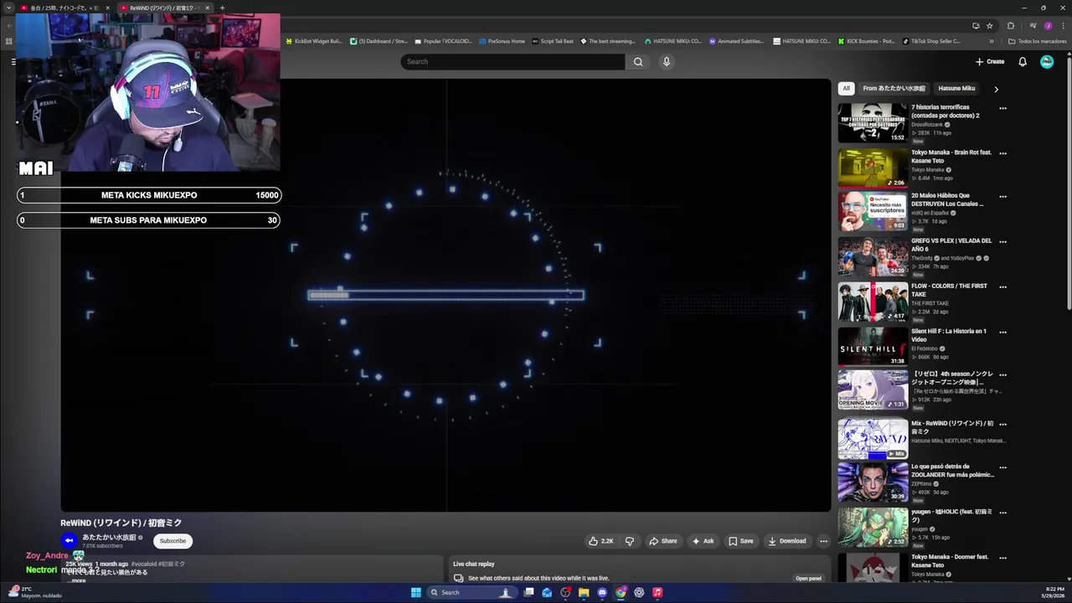Screen dimensions: 1072x603
Task: Open the YouTube account avatar menu
Action: (x=1047, y=61)
